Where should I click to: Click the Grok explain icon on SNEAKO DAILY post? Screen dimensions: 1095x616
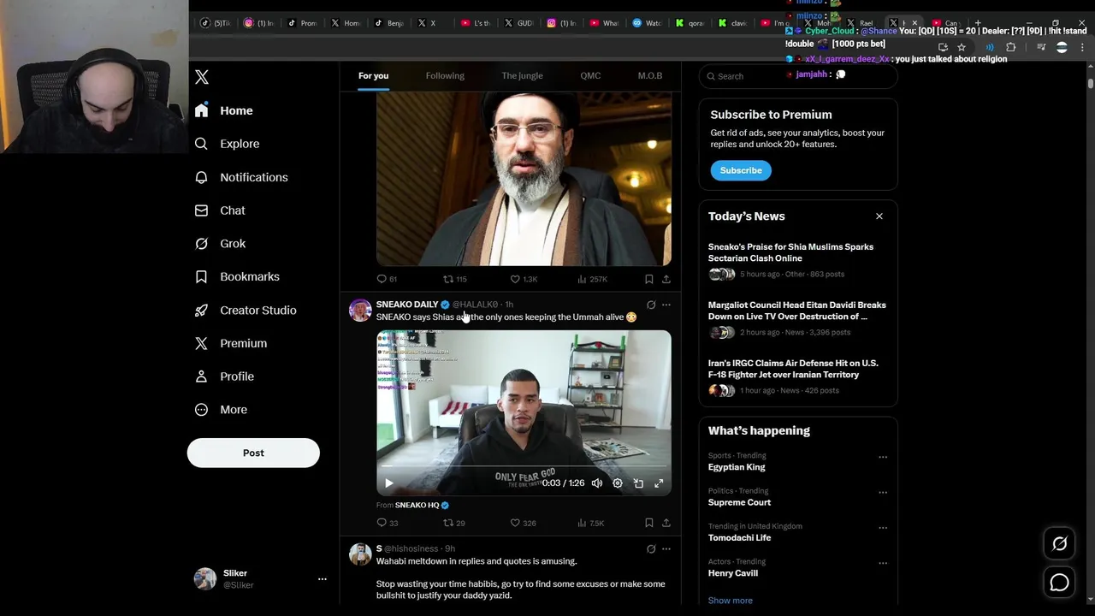[651, 305]
